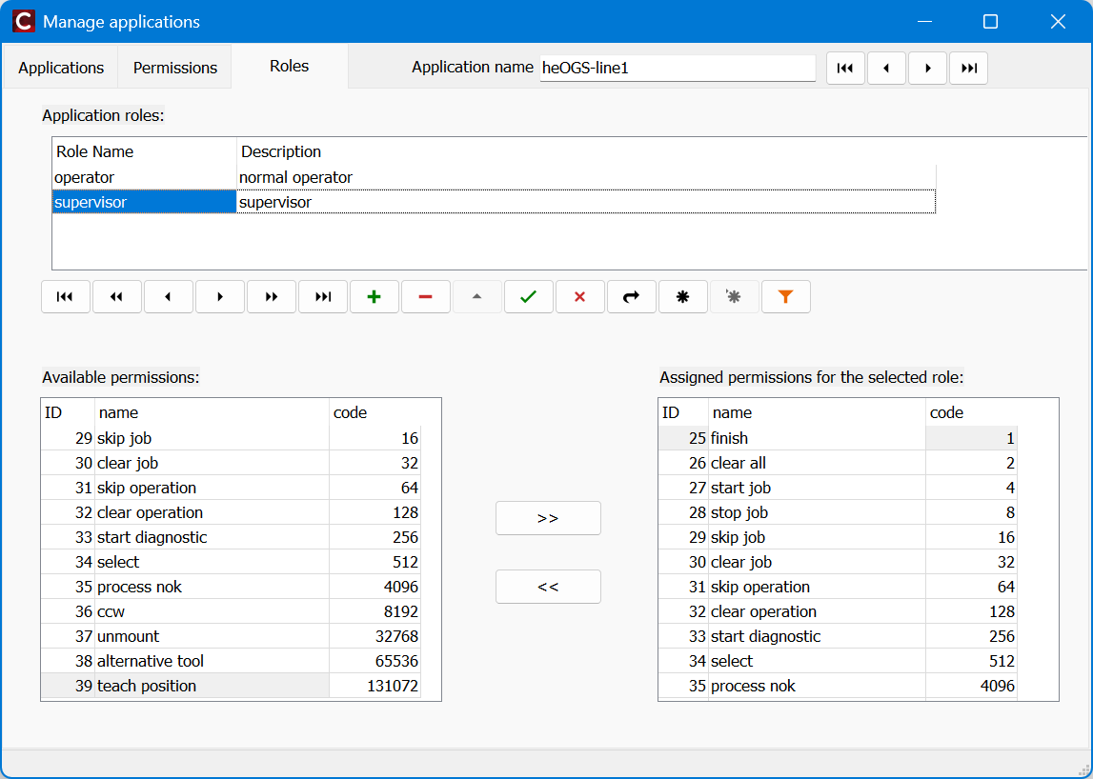Jump to first role in navigator
The height and width of the screenshot is (779, 1093).
pos(66,297)
